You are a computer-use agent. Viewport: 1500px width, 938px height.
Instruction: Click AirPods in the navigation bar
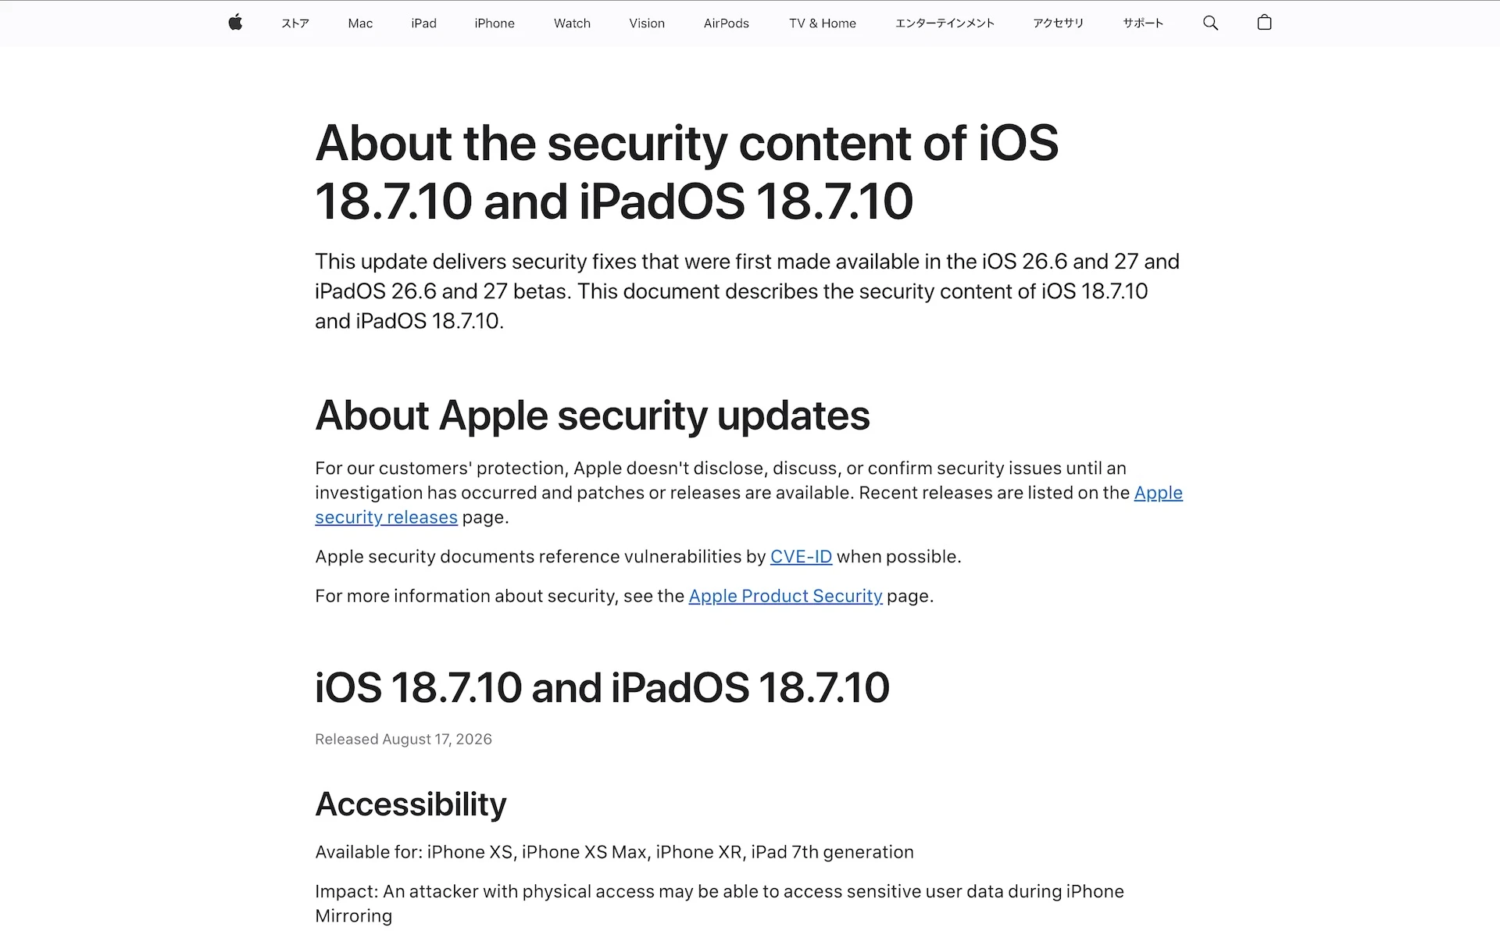(x=727, y=23)
